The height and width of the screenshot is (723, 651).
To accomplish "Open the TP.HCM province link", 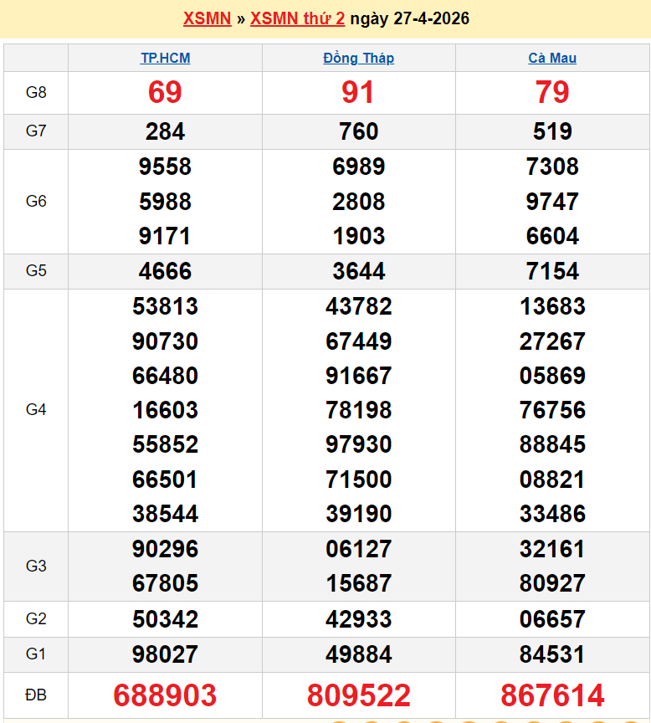I will tap(165, 58).
